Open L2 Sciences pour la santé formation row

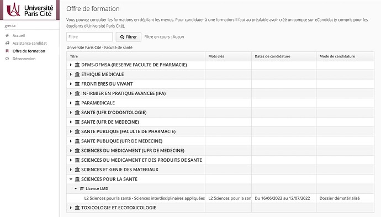pyautogui.click(x=220, y=198)
